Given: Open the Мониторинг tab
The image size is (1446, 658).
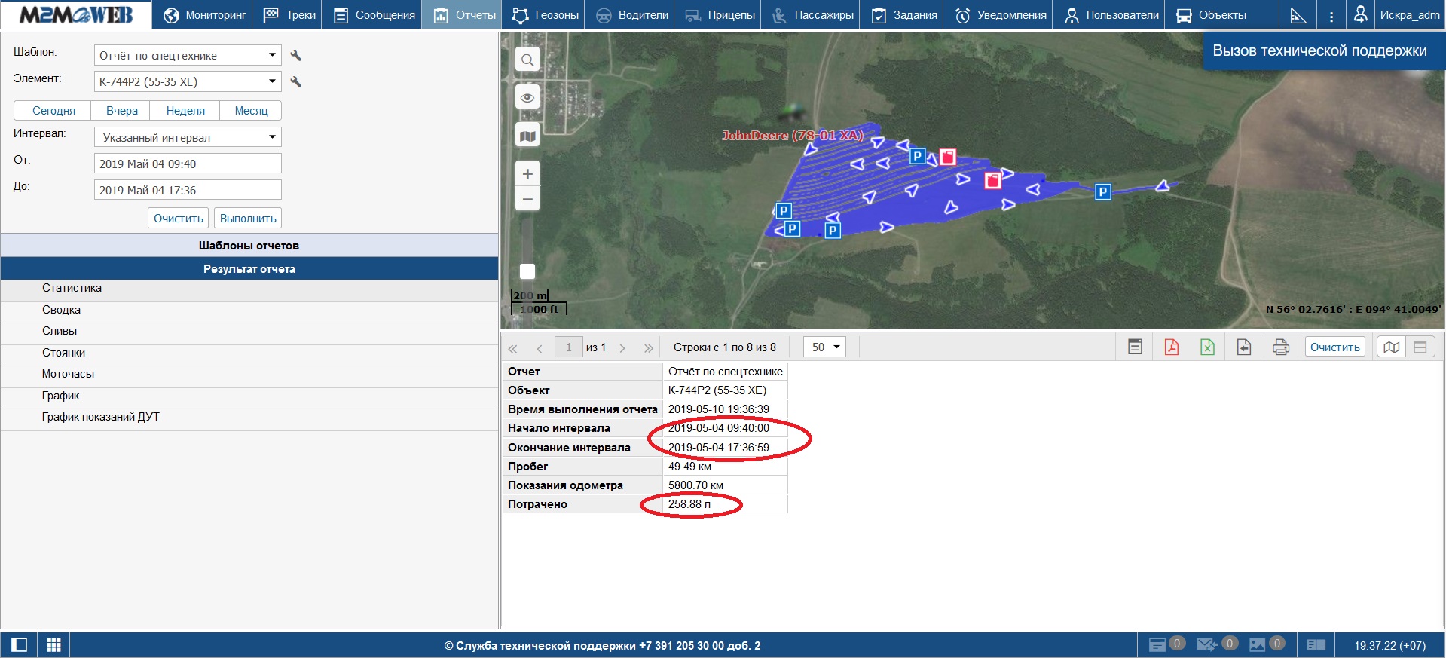Looking at the screenshot, I should [x=205, y=15].
